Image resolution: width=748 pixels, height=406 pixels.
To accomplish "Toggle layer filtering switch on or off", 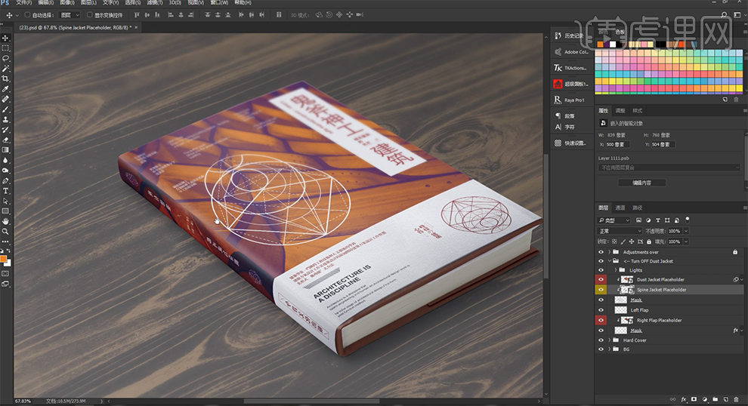I will pos(688,220).
